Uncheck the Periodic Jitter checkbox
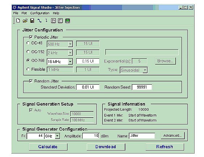Screen dimensions: 204x157 (x=31, y=37)
